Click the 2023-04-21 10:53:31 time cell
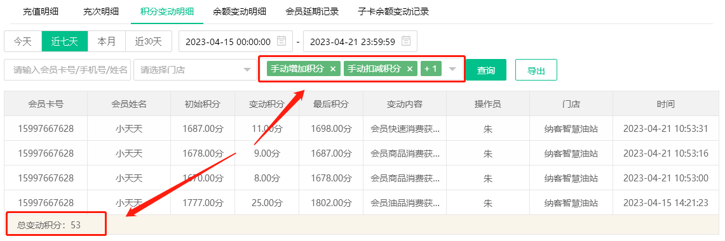 [x=666, y=128]
